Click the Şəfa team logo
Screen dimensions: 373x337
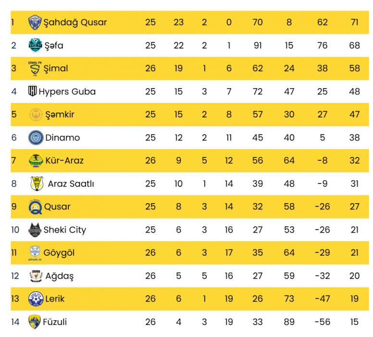pyautogui.click(x=35, y=45)
